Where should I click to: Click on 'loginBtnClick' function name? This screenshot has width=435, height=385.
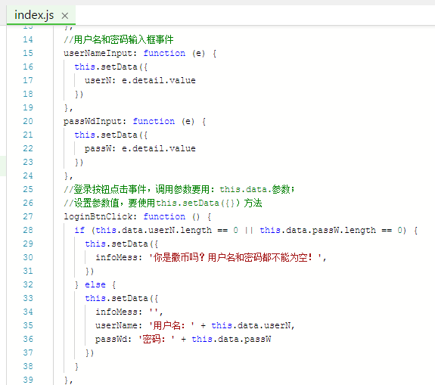98,216
